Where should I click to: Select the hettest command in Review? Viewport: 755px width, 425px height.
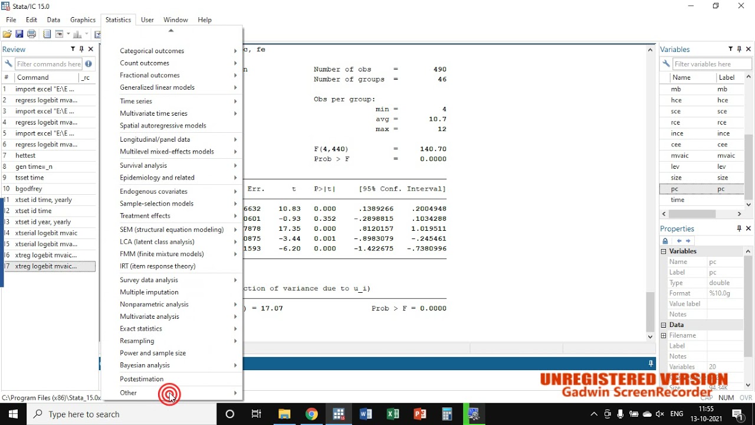(48, 155)
